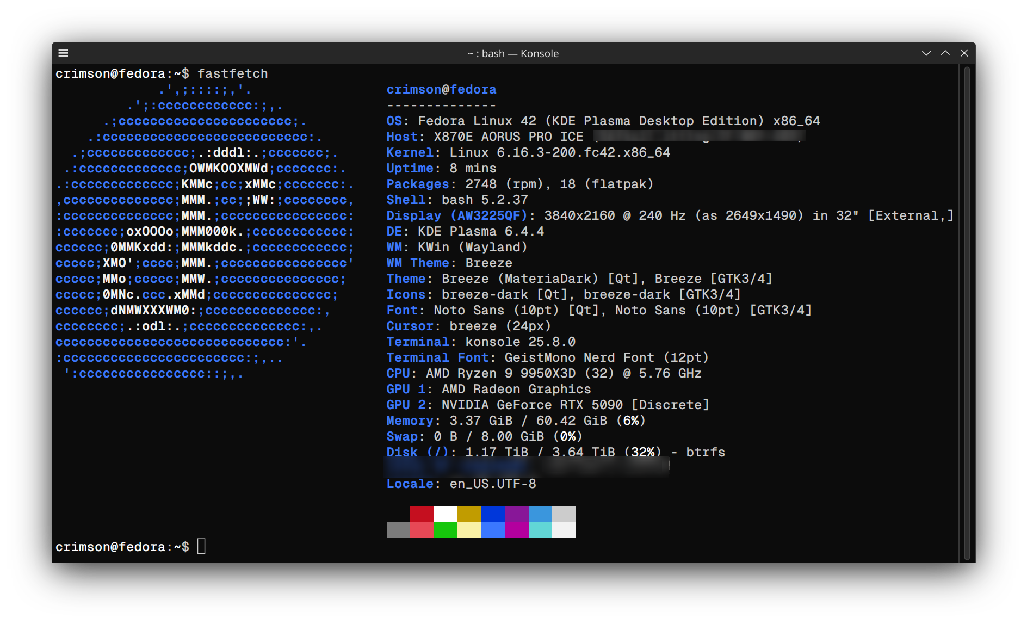Viewport: 1027px width, 624px height.
Task: Close the Konsole window
Action: pos(964,53)
